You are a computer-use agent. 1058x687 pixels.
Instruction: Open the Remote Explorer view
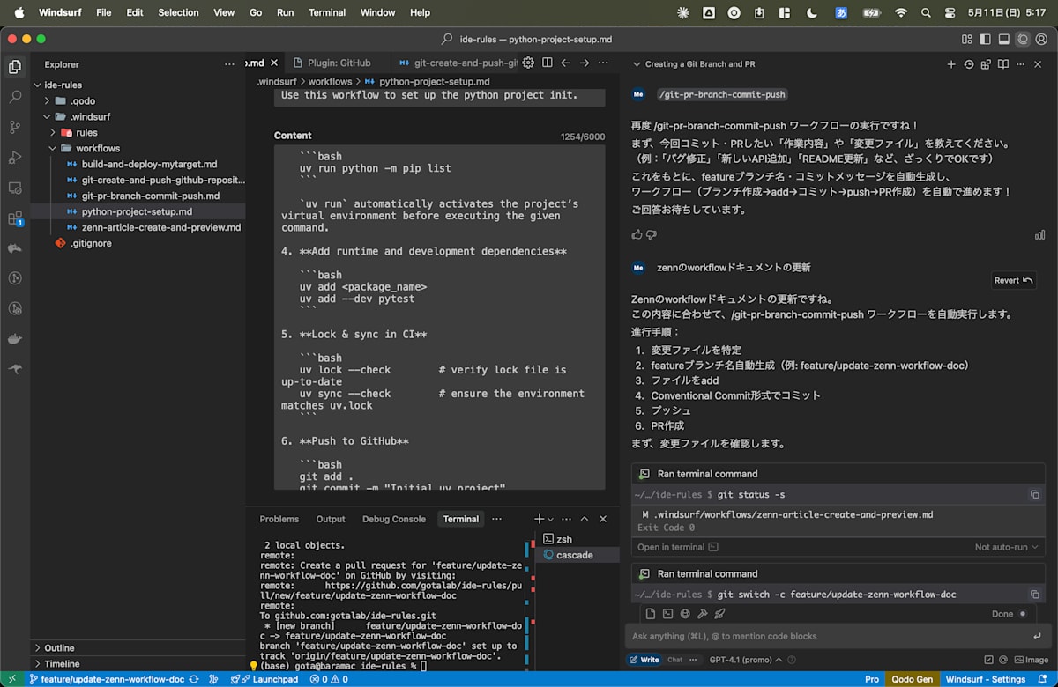(15, 188)
